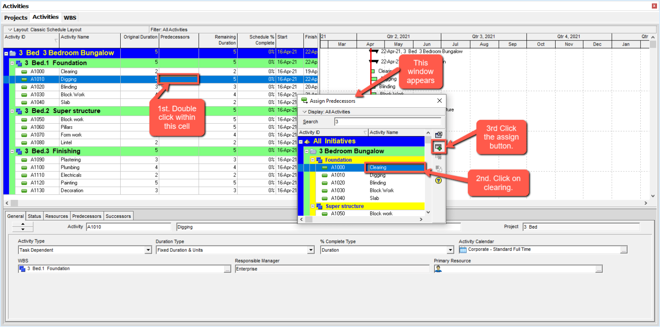
Task: Click the close-form icon atop the dialog toolbar
Action: coord(439,135)
